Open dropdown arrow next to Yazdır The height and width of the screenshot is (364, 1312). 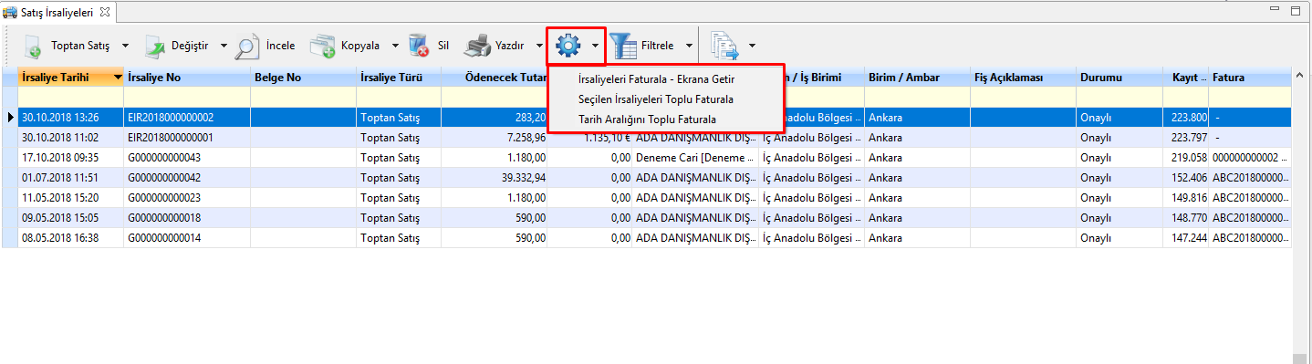click(x=540, y=45)
